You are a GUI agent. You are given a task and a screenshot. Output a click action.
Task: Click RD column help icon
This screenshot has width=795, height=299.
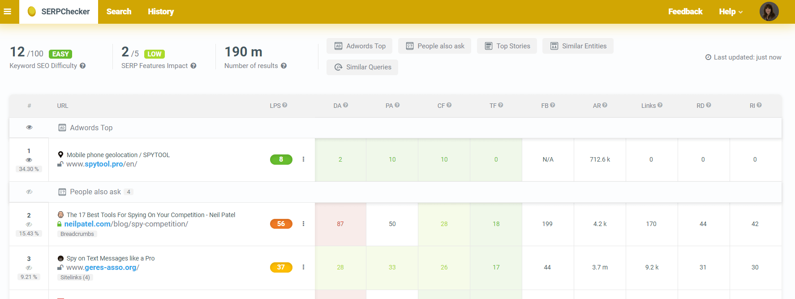pyautogui.click(x=709, y=105)
